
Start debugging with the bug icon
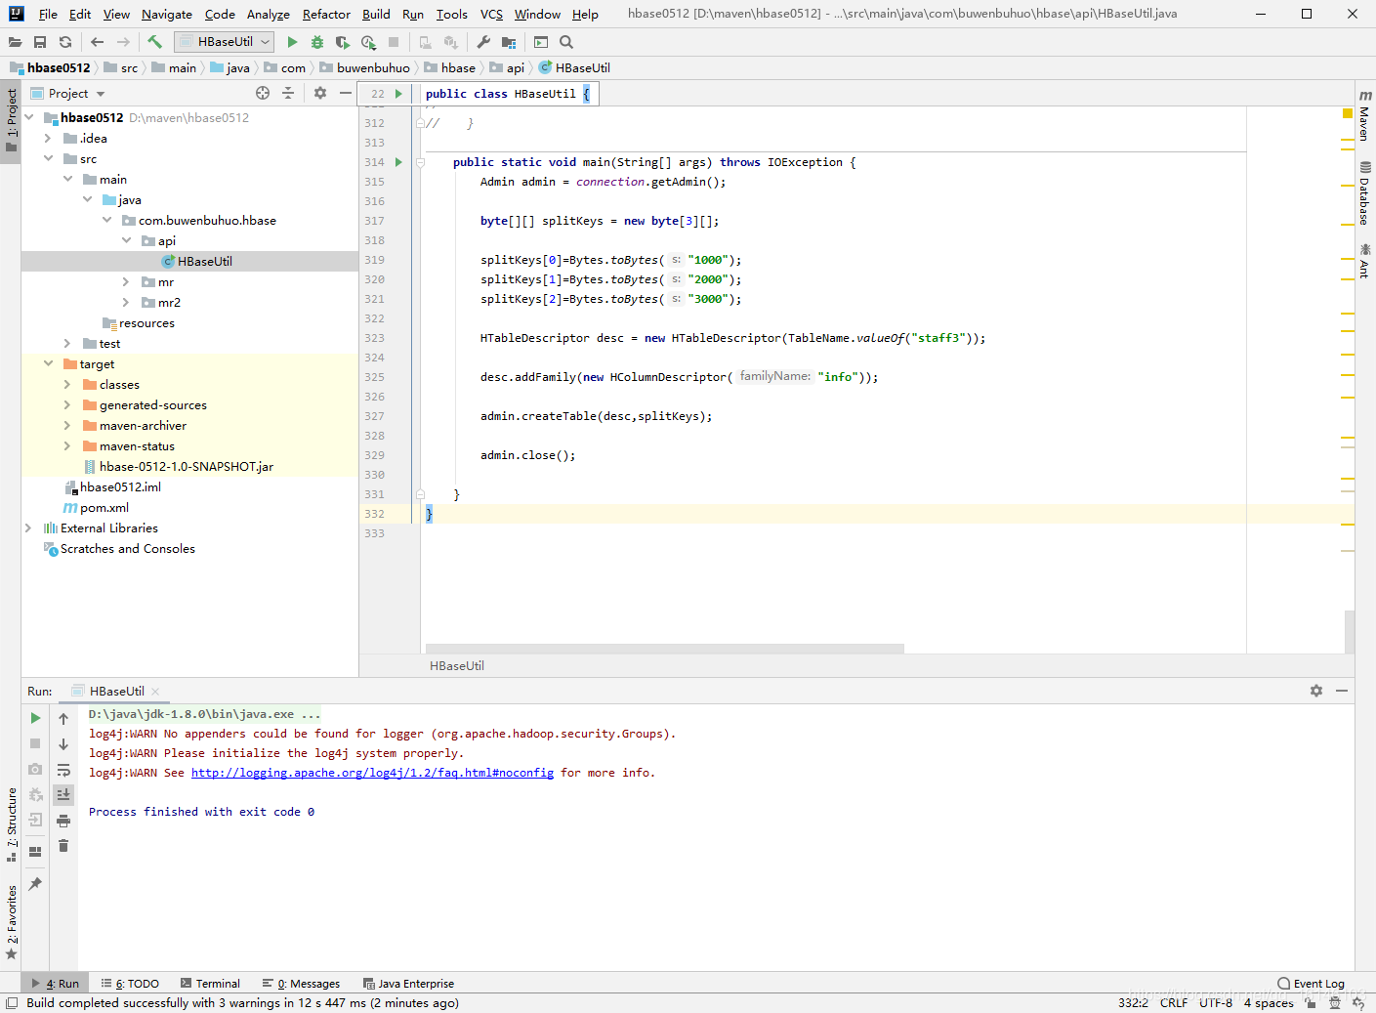click(317, 42)
